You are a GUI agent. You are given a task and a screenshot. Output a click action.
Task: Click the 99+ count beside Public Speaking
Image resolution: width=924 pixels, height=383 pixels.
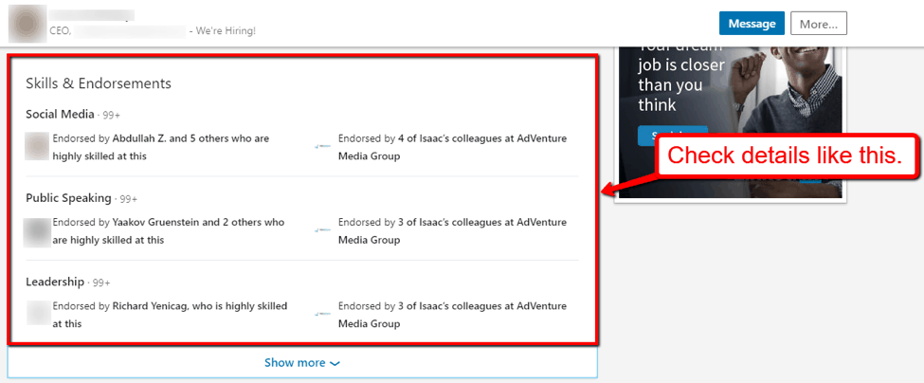point(129,200)
